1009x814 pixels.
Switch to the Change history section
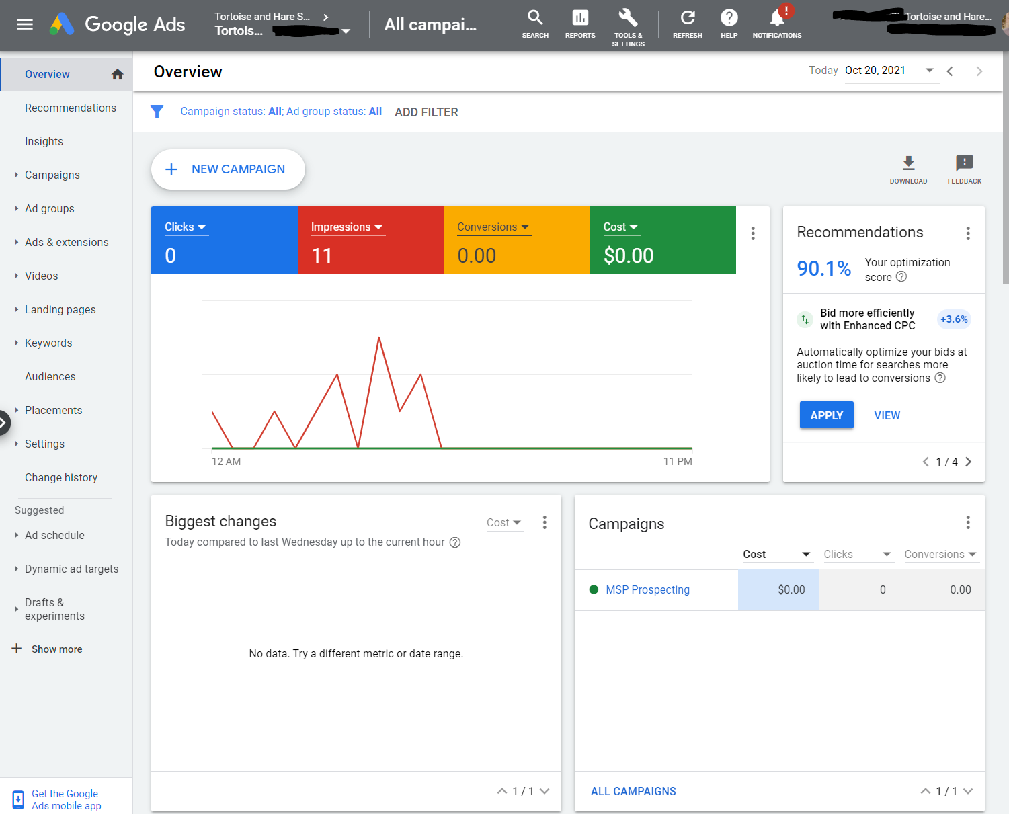click(61, 477)
